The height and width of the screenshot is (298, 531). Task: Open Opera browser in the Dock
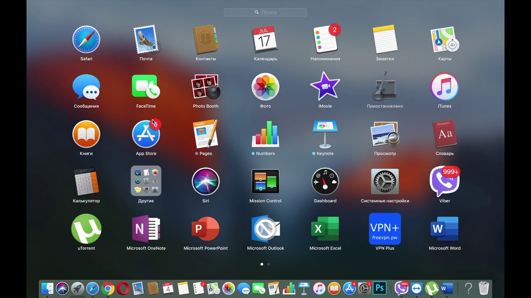click(x=123, y=288)
